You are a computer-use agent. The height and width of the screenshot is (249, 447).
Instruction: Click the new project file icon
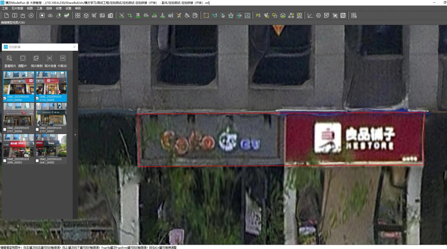6,15
